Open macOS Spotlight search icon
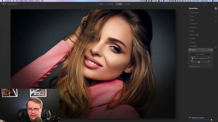The width and height of the screenshot is (218, 122). 210,1
